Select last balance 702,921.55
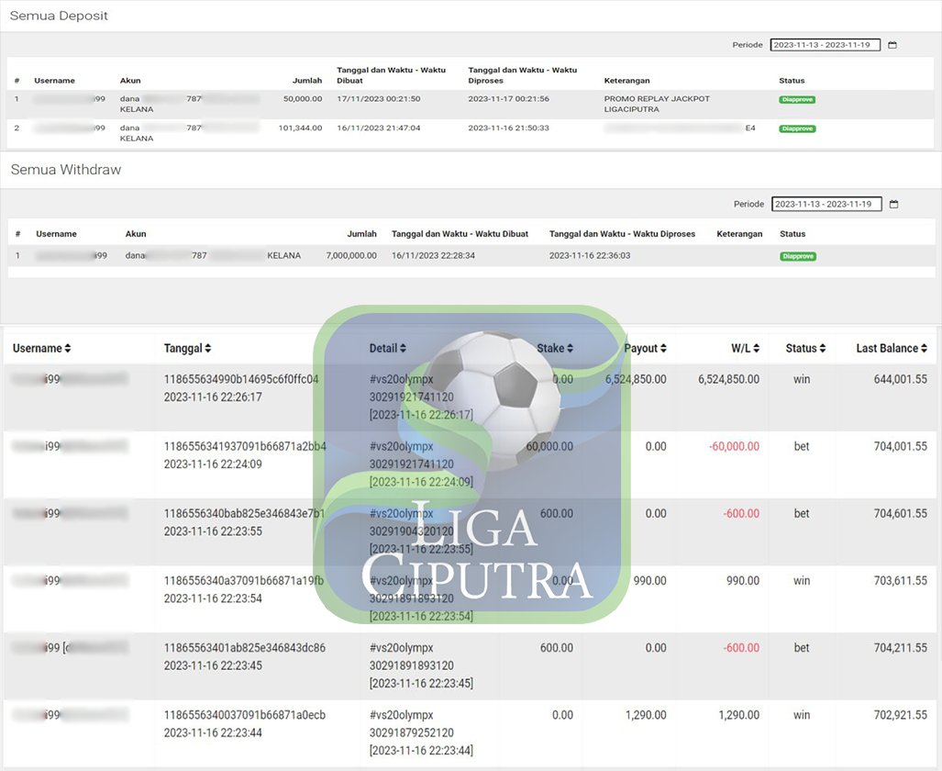 coord(900,715)
